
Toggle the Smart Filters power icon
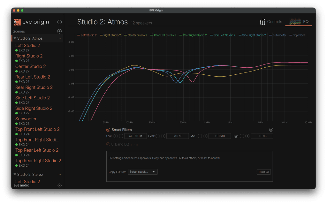tap(108, 130)
